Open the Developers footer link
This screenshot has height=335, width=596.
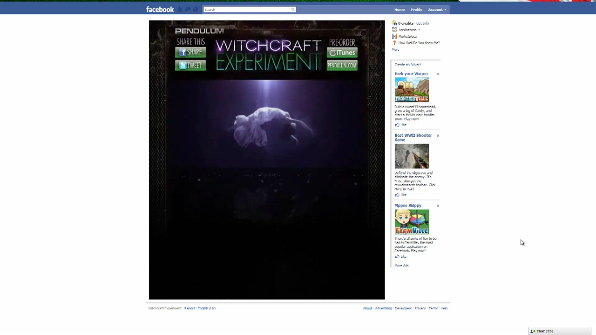[x=403, y=308]
